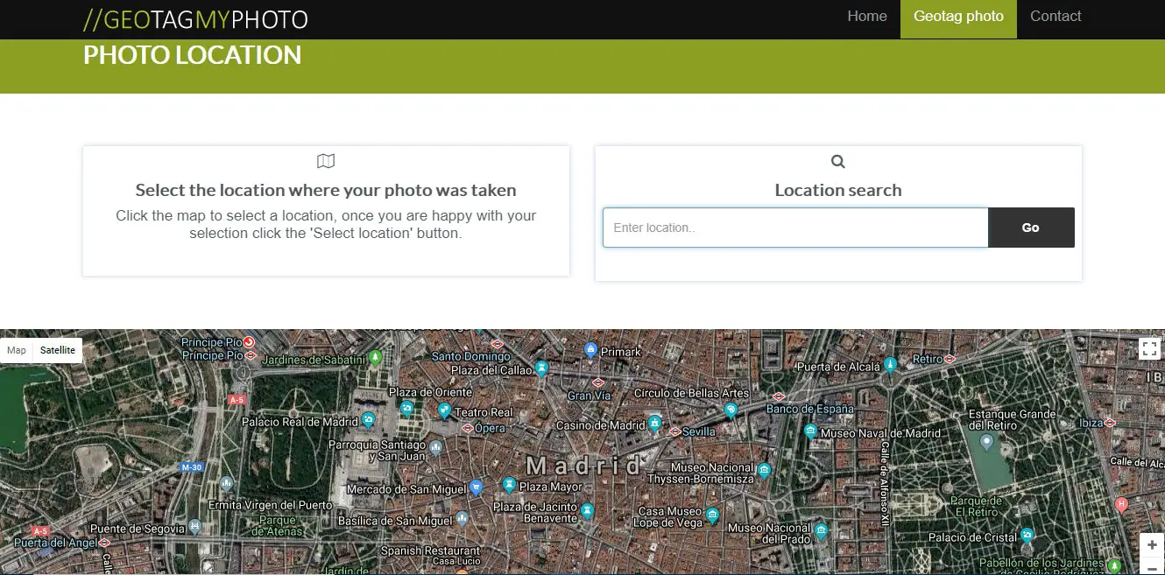Click the Palacio de Cristal camera marker
This screenshot has height=575, width=1165.
1027,535
